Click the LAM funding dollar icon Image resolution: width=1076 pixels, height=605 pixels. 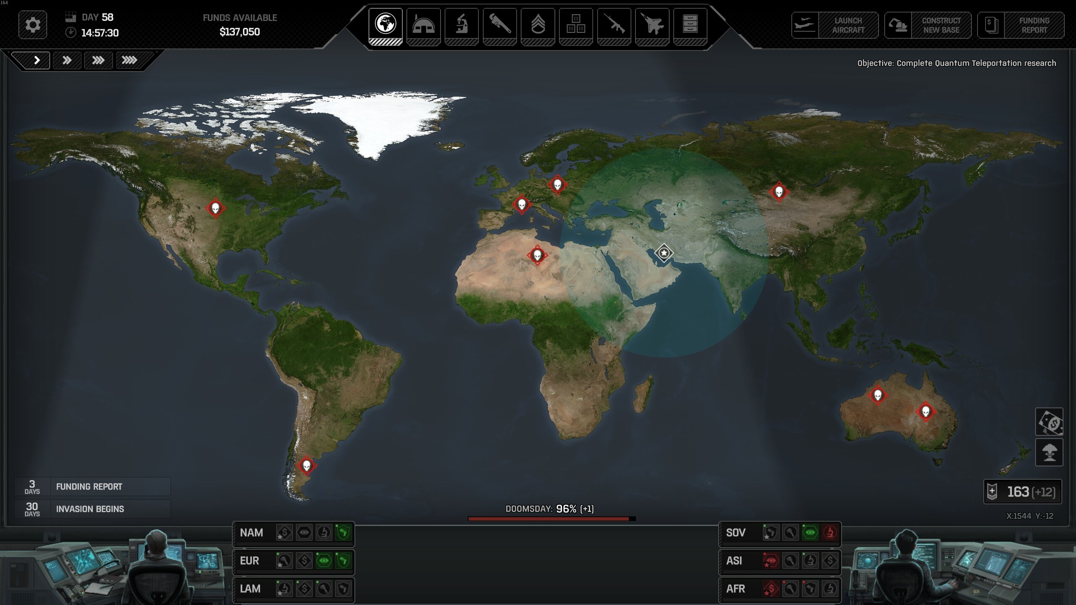[x=304, y=589]
